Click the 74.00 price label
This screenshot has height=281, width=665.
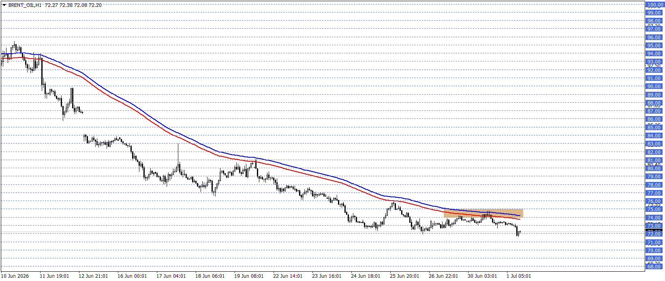[x=654, y=218]
